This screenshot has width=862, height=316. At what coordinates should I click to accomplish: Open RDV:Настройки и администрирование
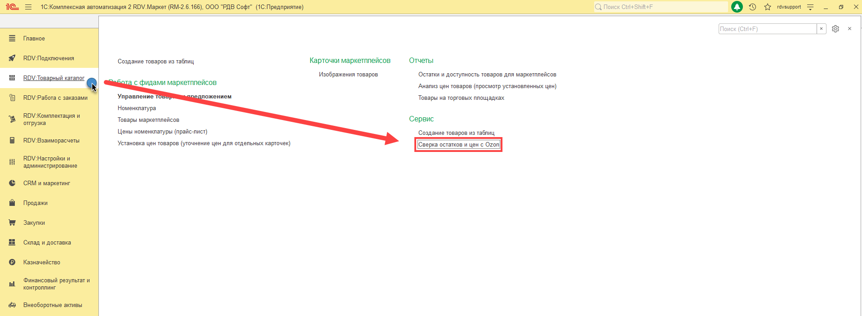click(x=50, y=162)
